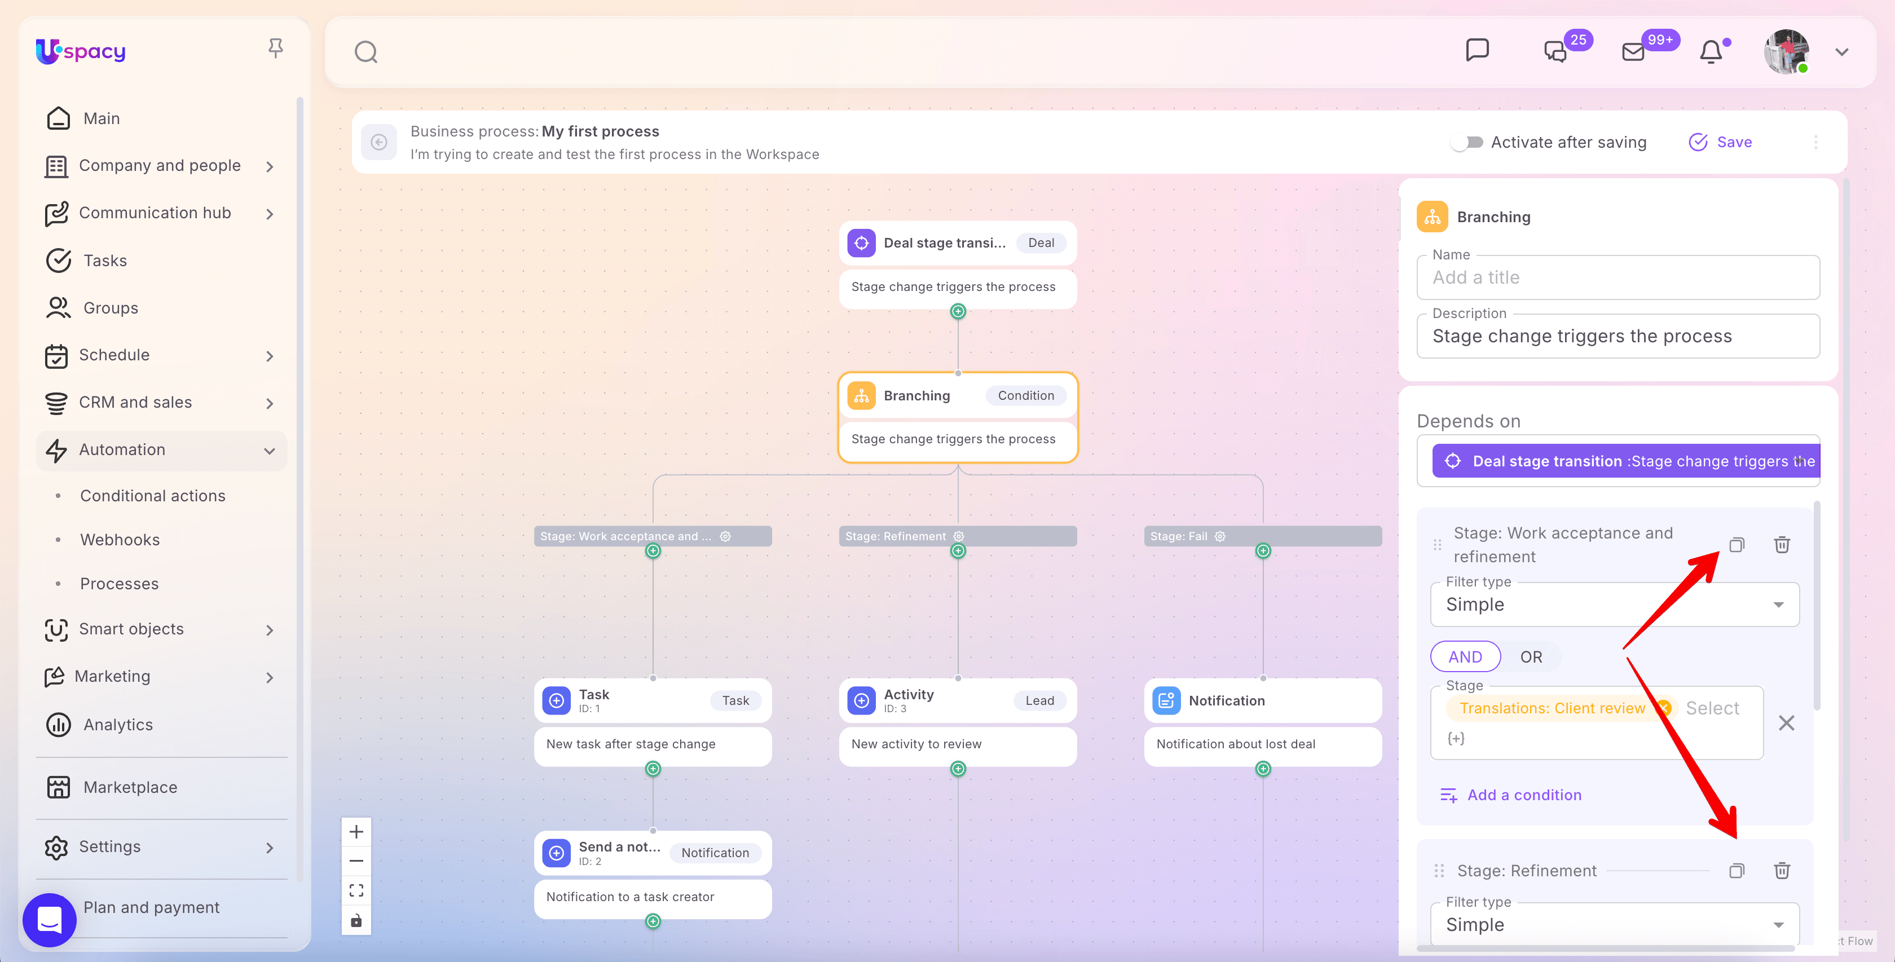1895x962 pixels.
Task: Open Processes under Automation
Action: pos(119,584)
